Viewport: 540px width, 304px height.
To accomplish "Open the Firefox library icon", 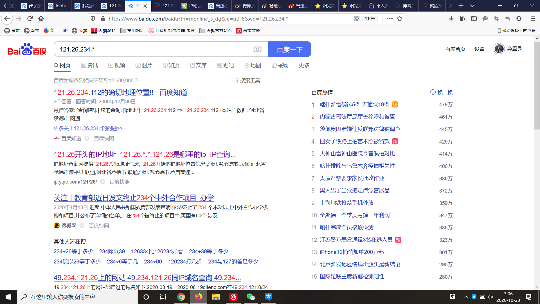I will pos(463,19).
